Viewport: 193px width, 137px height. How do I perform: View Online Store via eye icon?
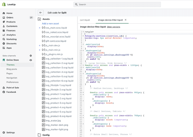click(31, 60)
